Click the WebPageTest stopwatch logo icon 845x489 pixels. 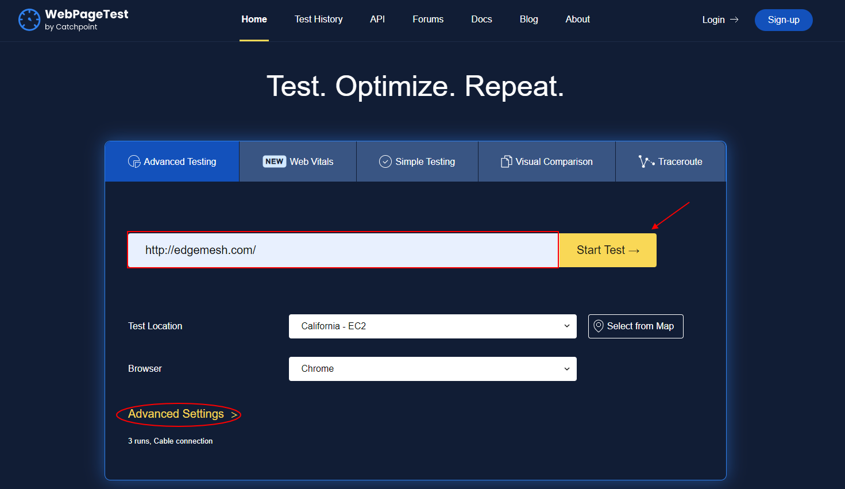pyautogui.click(x=29, y=20)
